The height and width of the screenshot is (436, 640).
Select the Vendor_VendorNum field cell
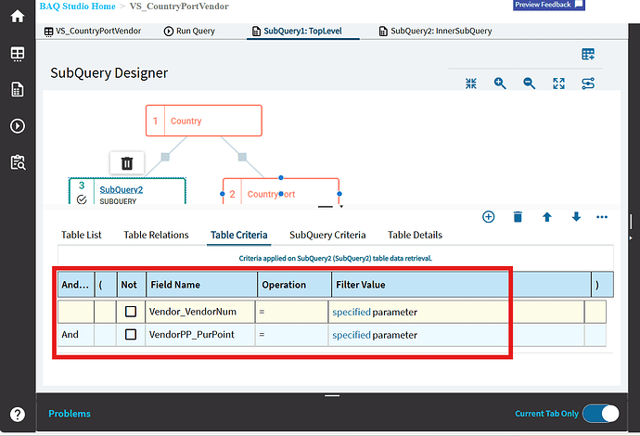click(200, 312)
